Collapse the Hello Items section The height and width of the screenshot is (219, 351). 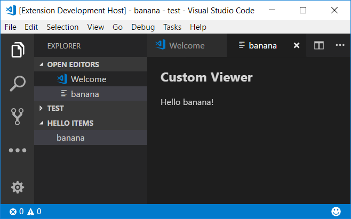91,123
